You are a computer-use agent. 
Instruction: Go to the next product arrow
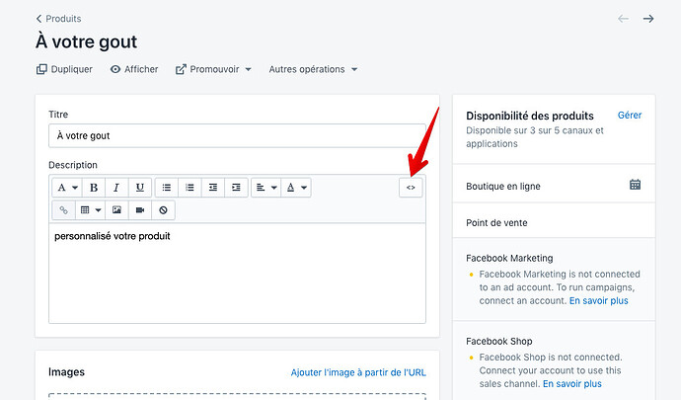(x=648, y=19)
